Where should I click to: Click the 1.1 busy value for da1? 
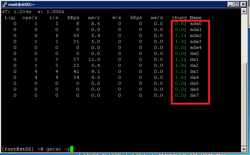click(x=179, y=59)
